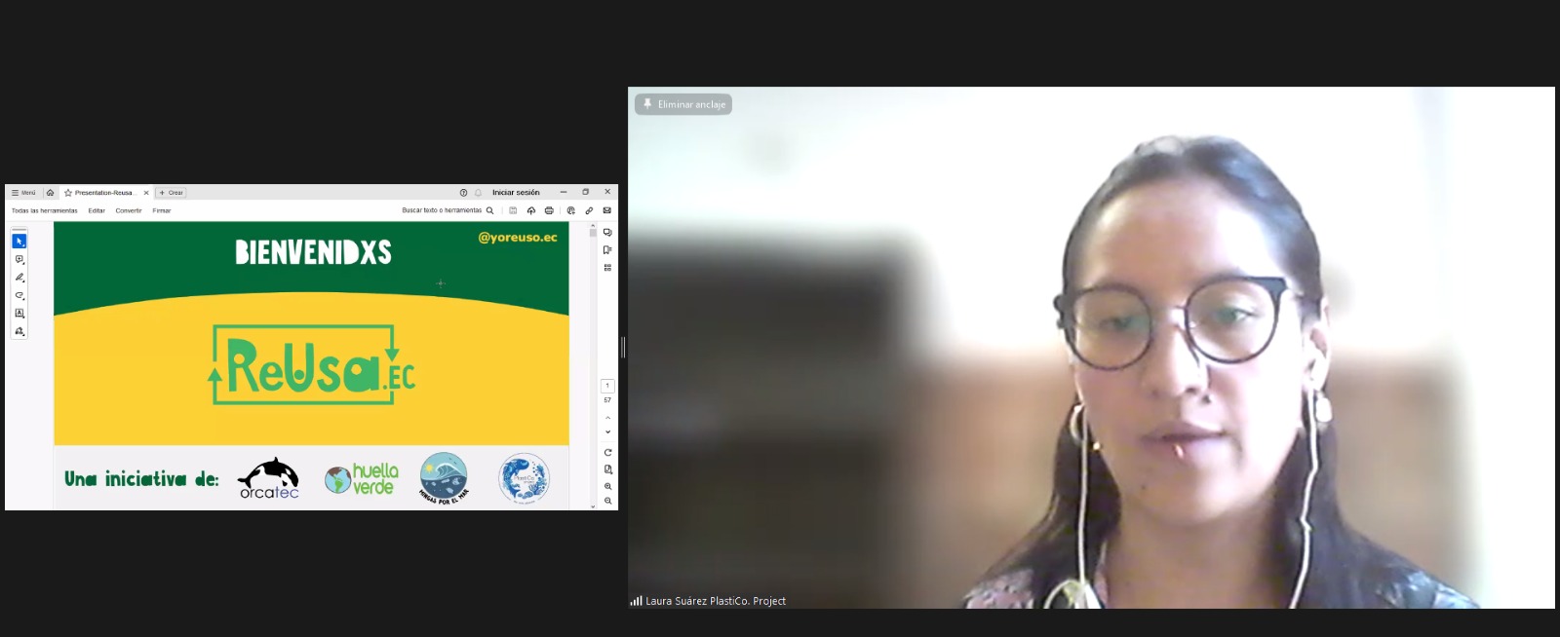Open Todas las herramientas

click(x=44, y=210)
